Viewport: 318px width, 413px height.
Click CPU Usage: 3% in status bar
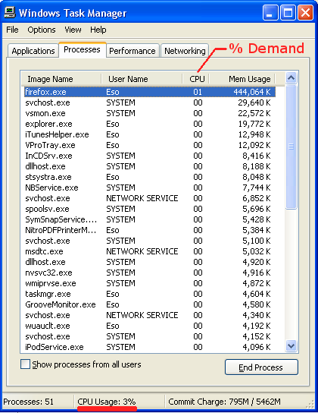point(106,402)
